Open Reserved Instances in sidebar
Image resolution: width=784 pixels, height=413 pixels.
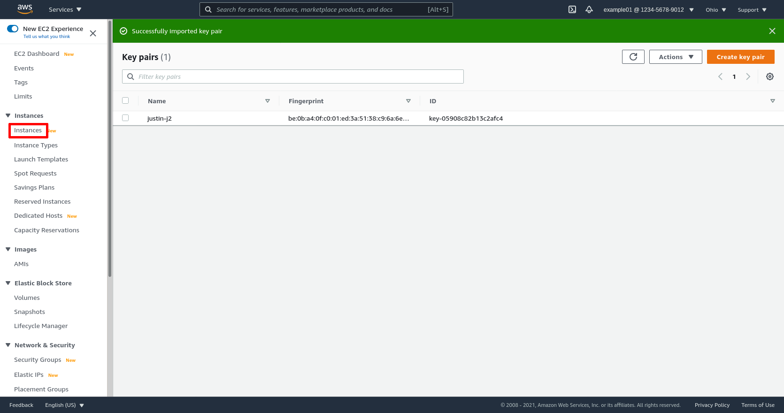[42, 201]
